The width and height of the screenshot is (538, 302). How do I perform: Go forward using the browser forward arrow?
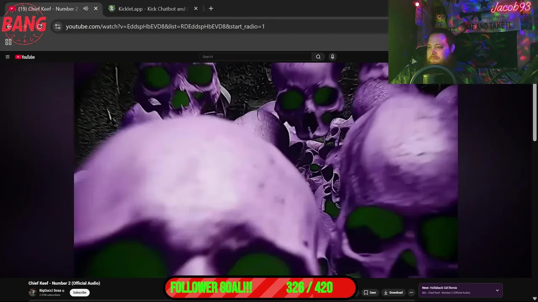[x=24, y=26]
